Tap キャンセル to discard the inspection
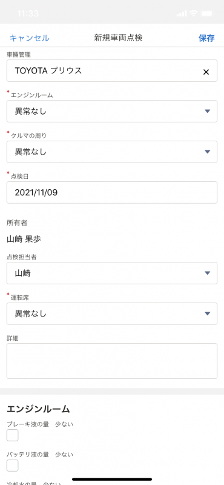 pyautogui.click(x=29, y=38)
